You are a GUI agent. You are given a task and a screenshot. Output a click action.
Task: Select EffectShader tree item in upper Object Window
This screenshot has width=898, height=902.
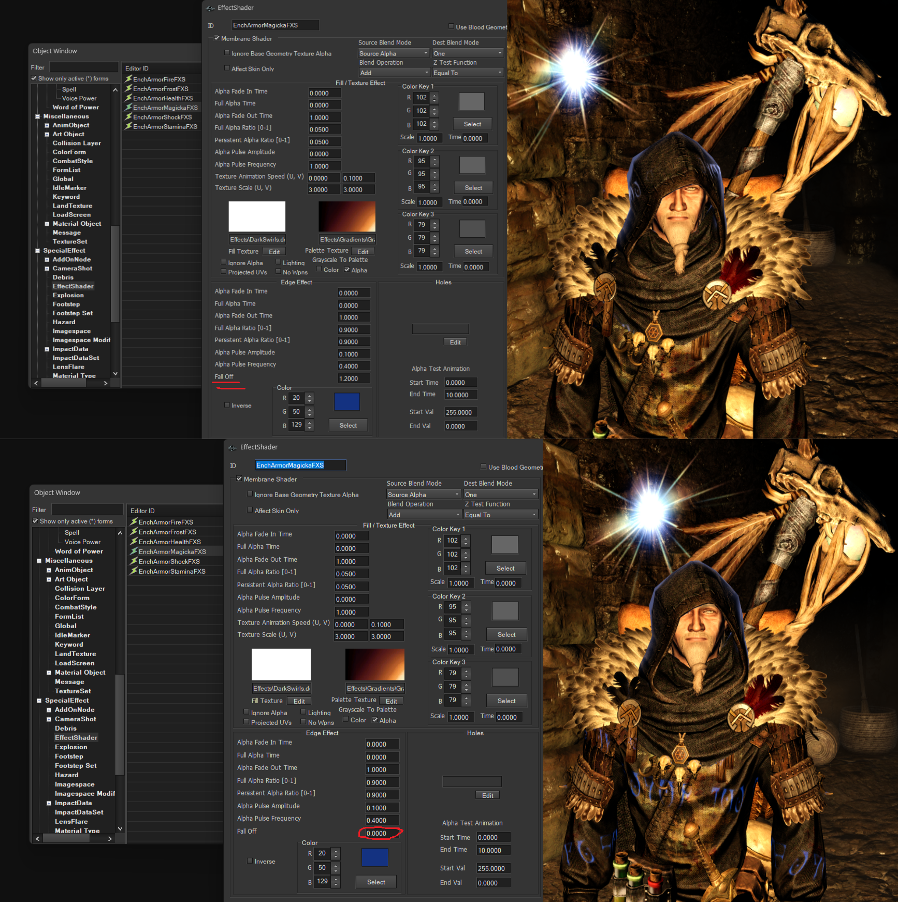pos(73,286)
